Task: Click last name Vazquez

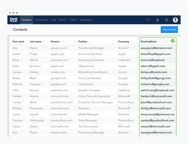Action: [x=35, y=84]
